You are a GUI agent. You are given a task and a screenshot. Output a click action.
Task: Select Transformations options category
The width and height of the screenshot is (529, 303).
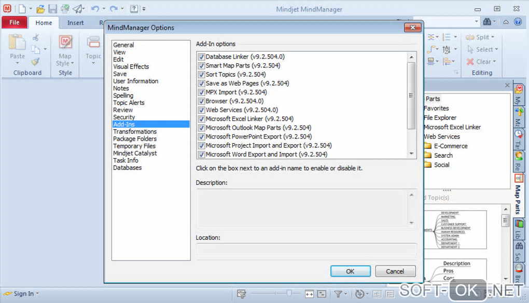[135, 132]
